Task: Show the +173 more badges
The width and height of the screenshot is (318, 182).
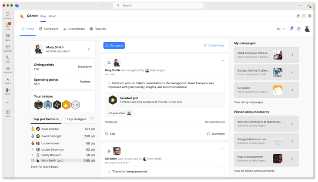Action: [75, 105]
